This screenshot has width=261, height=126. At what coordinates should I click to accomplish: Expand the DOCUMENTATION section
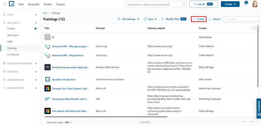pos(36,88)
